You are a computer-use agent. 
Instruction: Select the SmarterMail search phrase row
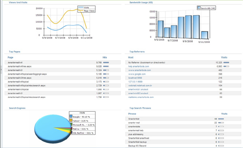point(183,119)
